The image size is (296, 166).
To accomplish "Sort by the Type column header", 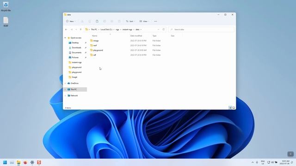I will pyautogui.click(x=154, y=36).
